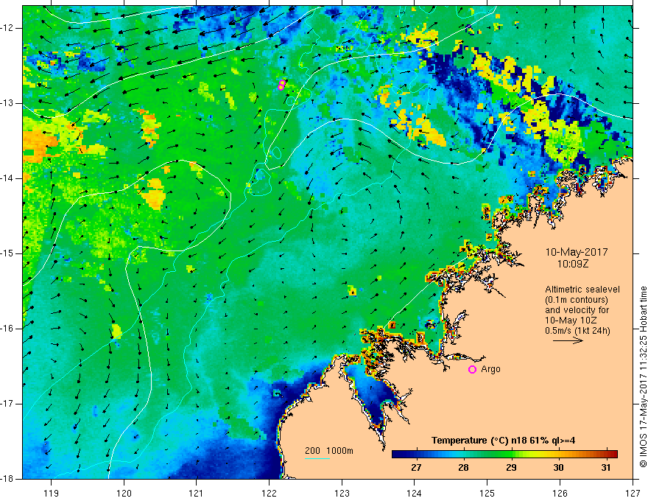Click the 30 tick label under color bar
This screenshot has width=648, height=501.
558,468
